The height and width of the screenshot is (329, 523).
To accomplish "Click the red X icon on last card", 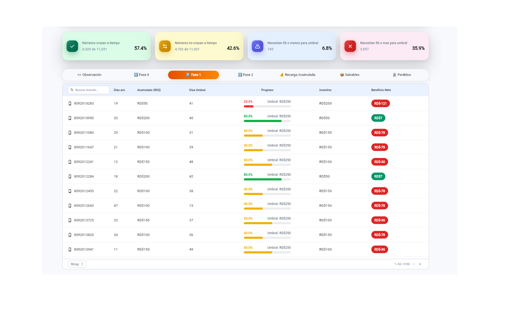I will click(x=350, y=46).
